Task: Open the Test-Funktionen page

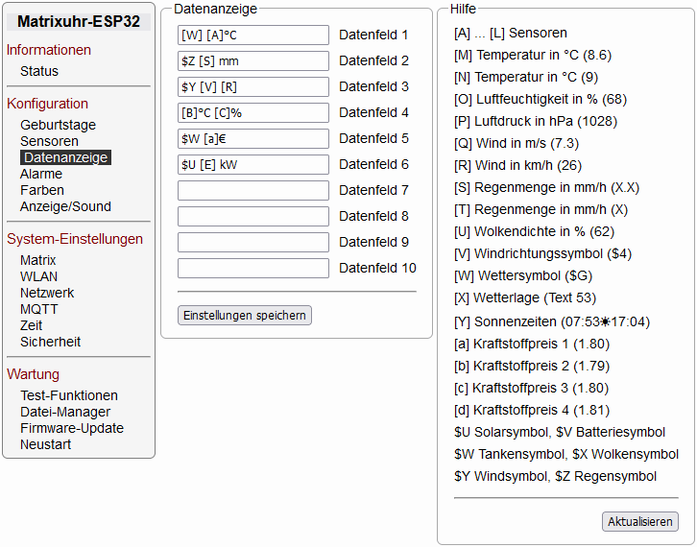Action: point(69,395)
